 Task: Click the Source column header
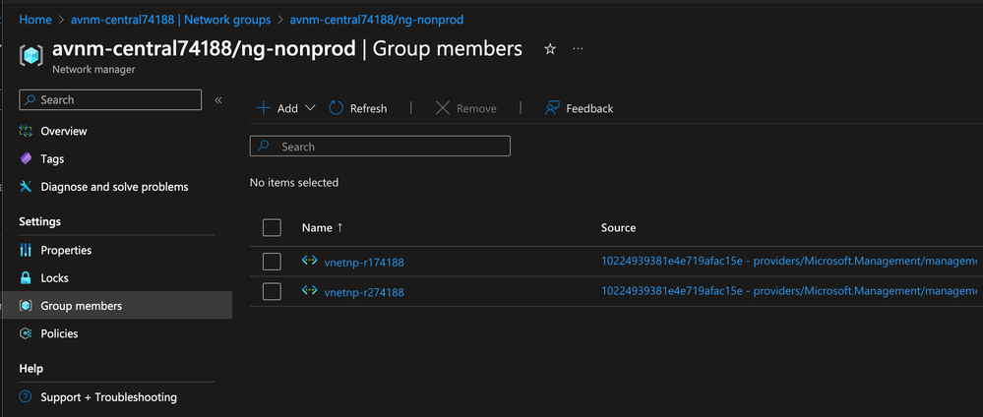tap(618, 227)
